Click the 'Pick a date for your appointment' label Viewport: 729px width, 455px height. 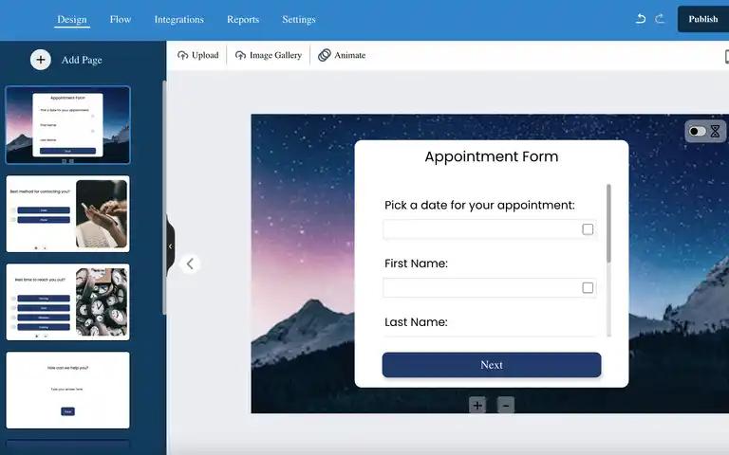pyautogui.click(x=479, y=205)
